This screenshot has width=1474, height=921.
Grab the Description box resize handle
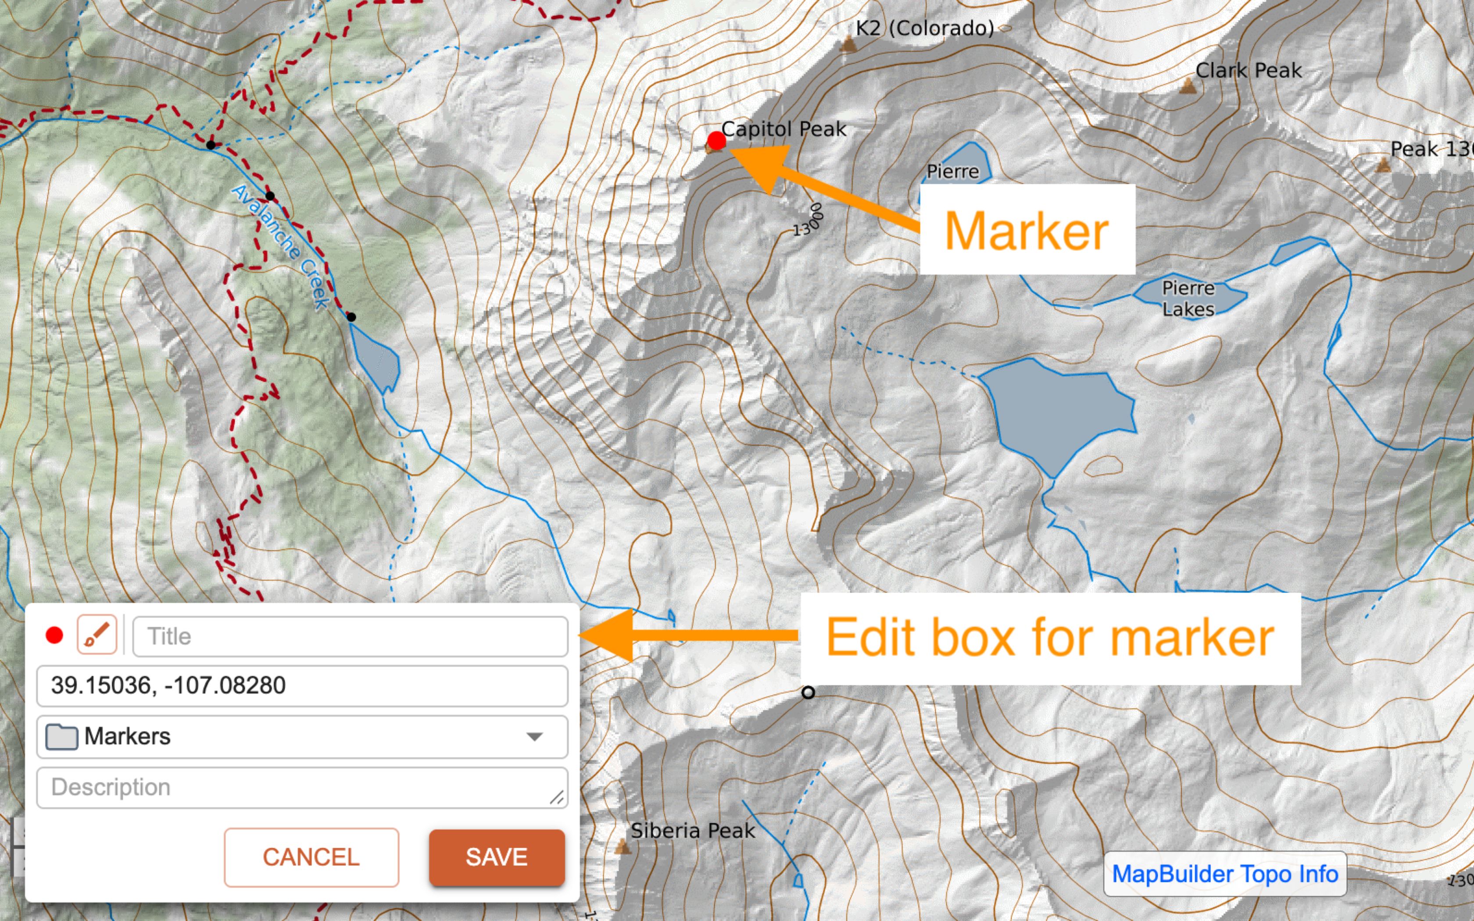(557, 797)
